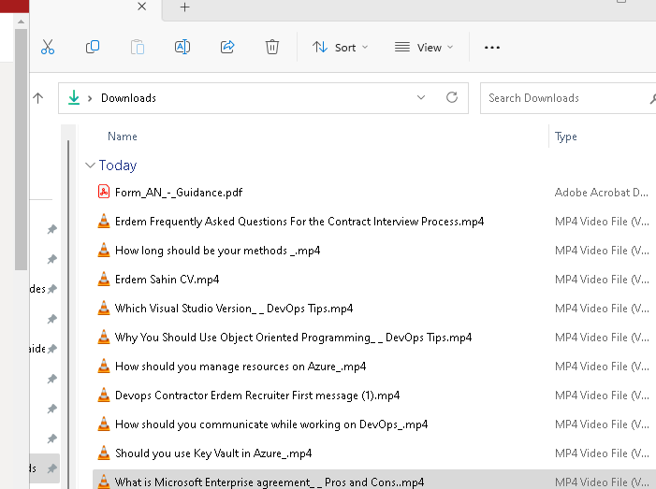Click the Copy icon in toolbar
Image resolution: width=656 pixels, height=489 pixels.
93,47
